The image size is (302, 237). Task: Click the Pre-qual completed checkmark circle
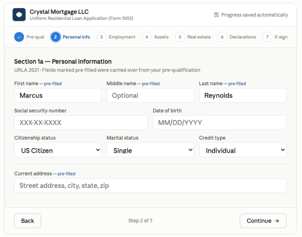(x=19, y=37)
